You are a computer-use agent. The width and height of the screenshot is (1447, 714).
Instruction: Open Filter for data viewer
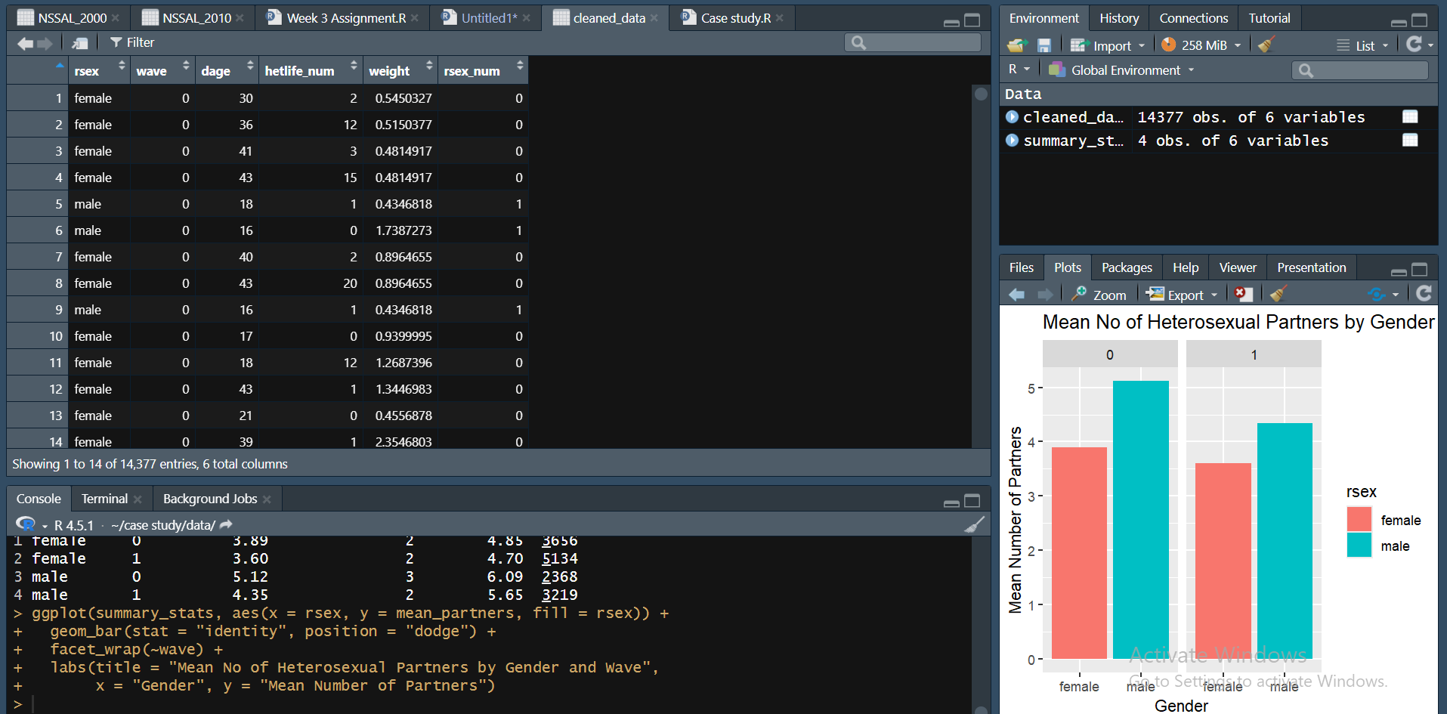tap(132, 43)
